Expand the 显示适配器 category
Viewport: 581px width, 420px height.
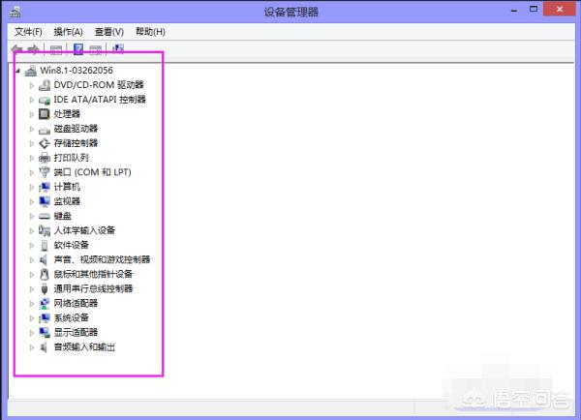click(x=32, y=332)
